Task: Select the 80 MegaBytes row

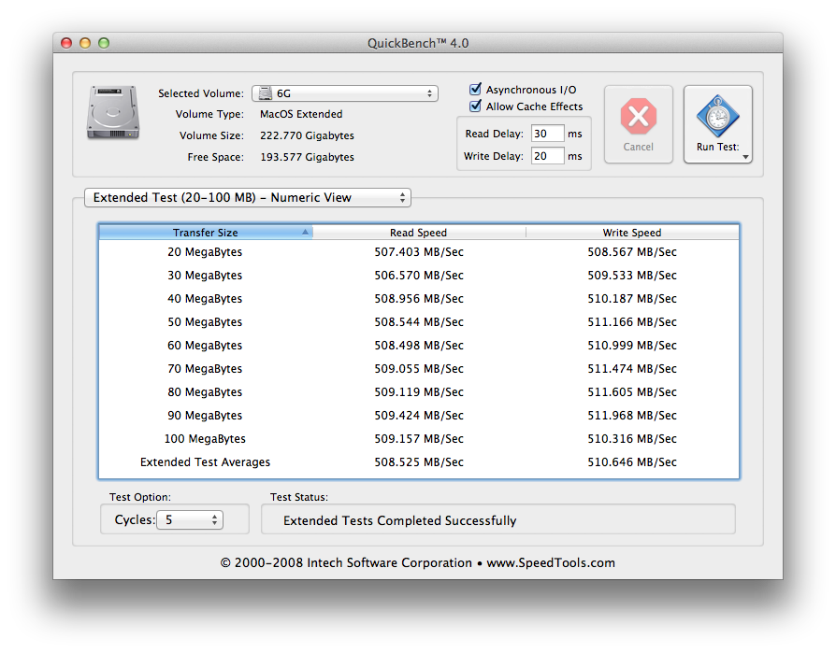Action: [x=419, y=392]
